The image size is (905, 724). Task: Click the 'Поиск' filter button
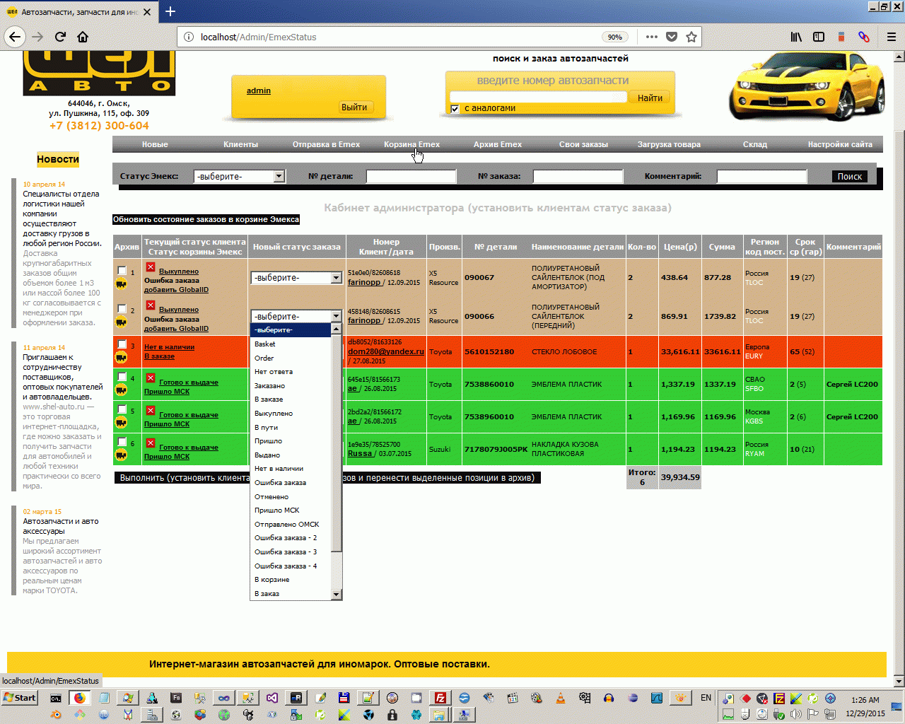pyautogui.click(x=850, y=177)
